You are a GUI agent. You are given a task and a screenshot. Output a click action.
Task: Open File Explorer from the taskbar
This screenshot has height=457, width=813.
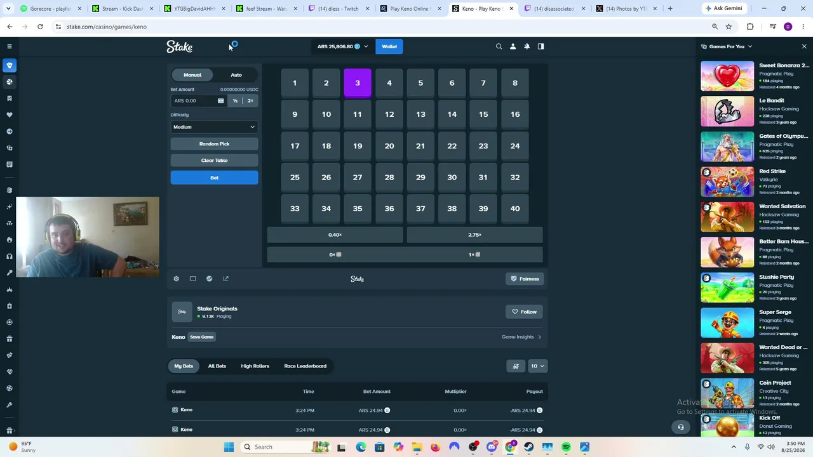point(417,447)
